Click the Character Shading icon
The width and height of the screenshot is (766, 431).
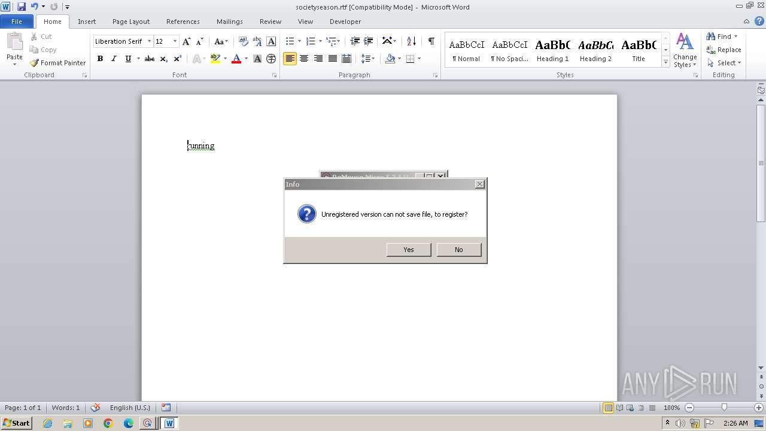coord(257,59)
